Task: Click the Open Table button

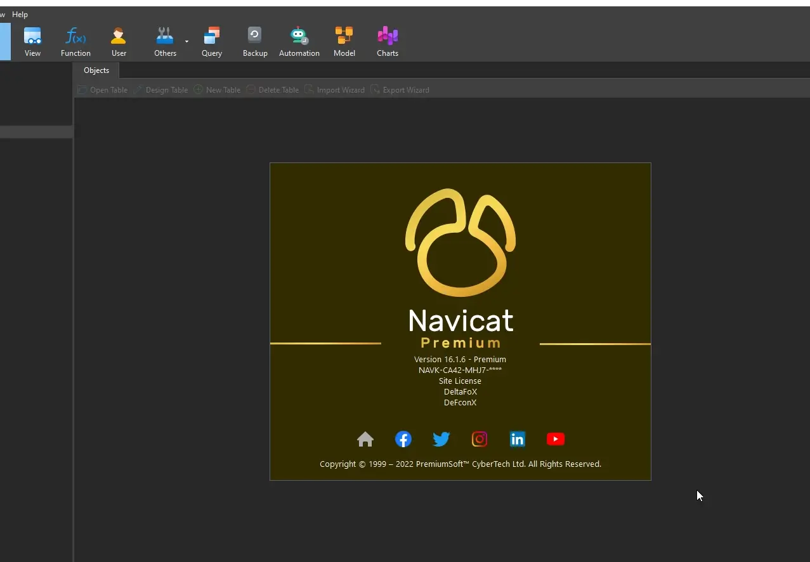Action: (x=103, y=90)
